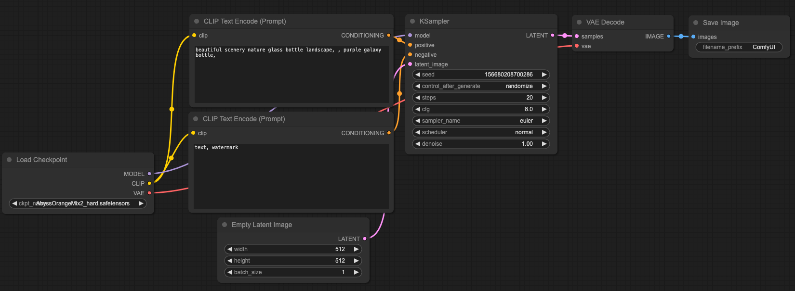Open the ckpt_name checkpoint selector
Viewport: 795px width, 291px height.
78,203
